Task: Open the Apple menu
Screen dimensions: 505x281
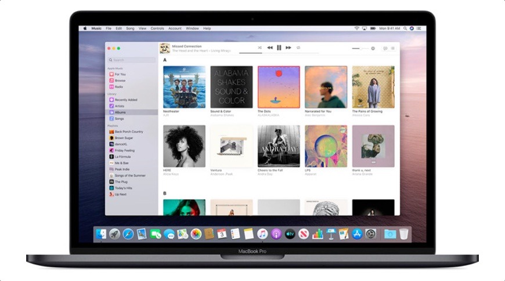Action: coord(85,28)
